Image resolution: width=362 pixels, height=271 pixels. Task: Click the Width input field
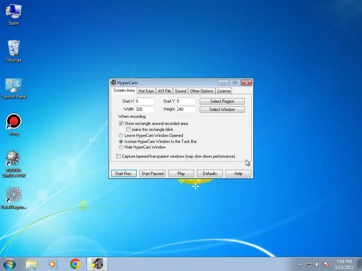click(x=145, y=109)
